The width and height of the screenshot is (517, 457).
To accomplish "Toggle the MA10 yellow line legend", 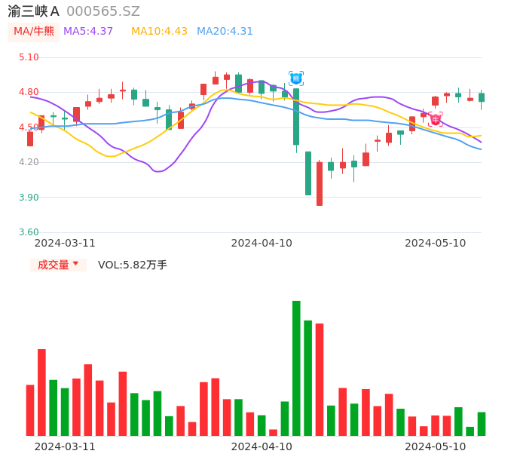I will (x=159, y=32).
